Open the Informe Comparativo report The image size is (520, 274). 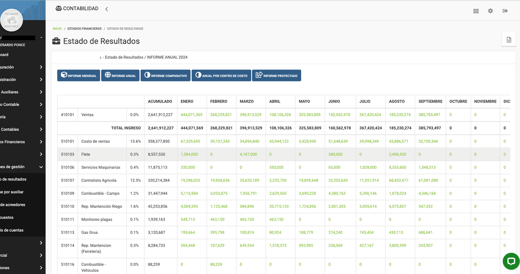coord(165,75)
